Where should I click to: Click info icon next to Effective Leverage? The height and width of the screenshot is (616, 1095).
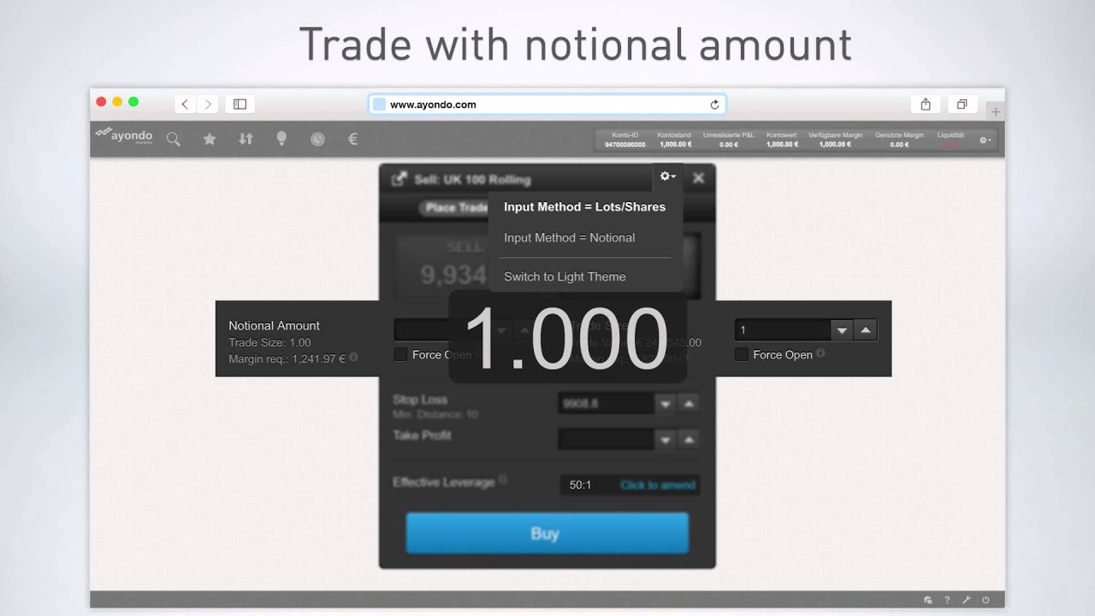[502, 481]
